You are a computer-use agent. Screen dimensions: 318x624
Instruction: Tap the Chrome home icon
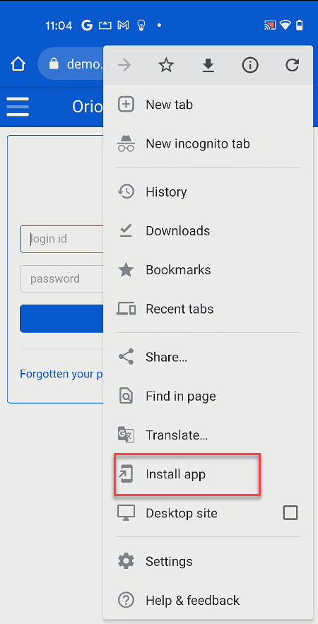(18, 64)
